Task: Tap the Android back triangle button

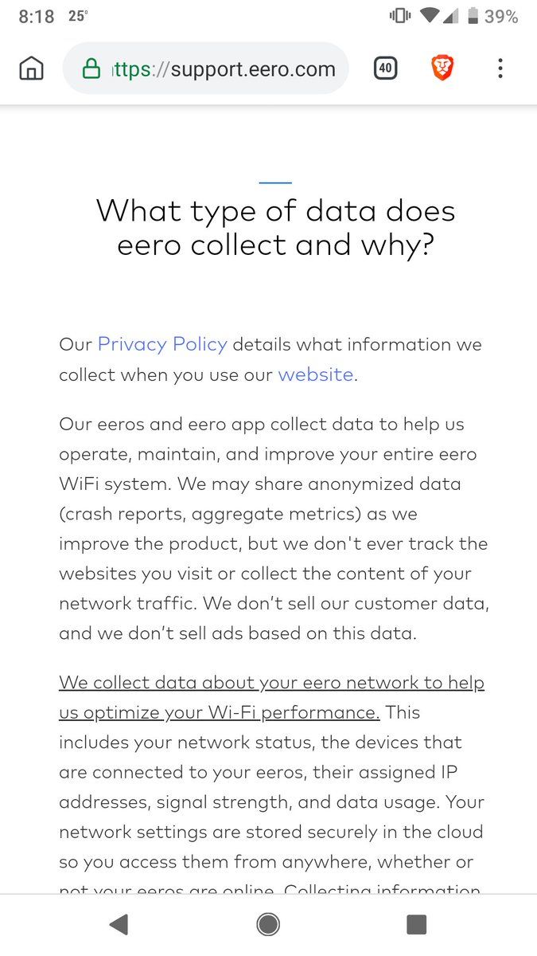Action: (119, 924)
